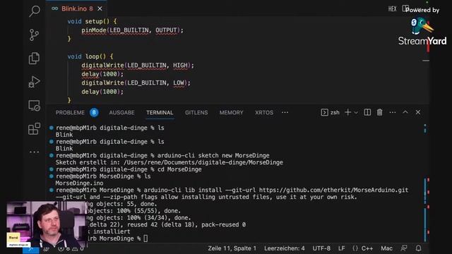The width and height of the screenshot is (452, 254).
Task: Open notifications bell in status bar
Action: (x=419, y=248)
